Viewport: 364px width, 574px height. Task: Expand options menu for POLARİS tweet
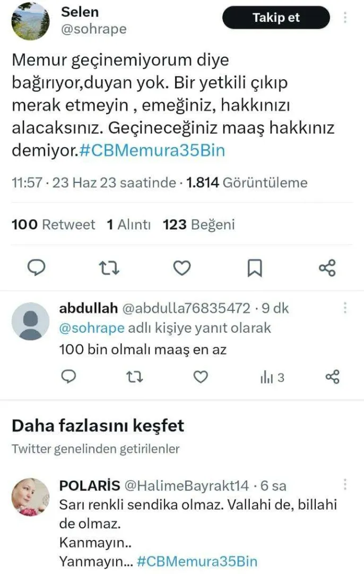pyautogui.click(x=345, y=485)
